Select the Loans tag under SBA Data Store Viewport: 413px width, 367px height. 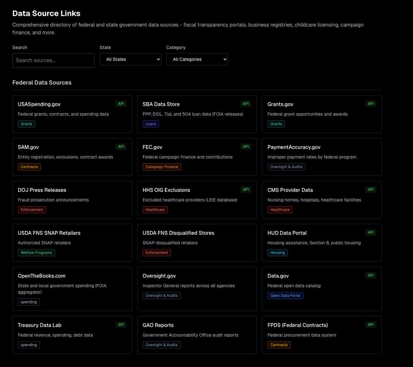click(x=151, y=124)
